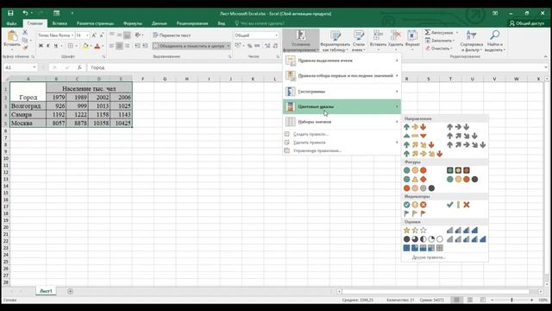This screenshot has width=552, height=311.
Task: Open the Условное форматирование dropdown
Action: click(301, 41)
